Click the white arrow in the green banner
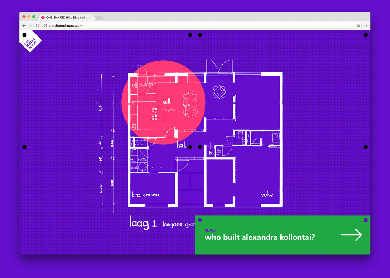Screen dimensions: 390x278 [351, 235]
